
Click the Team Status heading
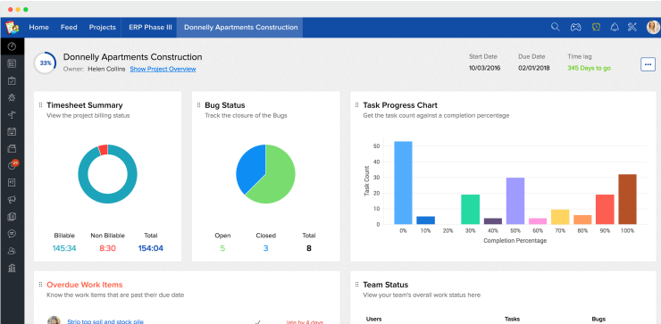[385, 285]
